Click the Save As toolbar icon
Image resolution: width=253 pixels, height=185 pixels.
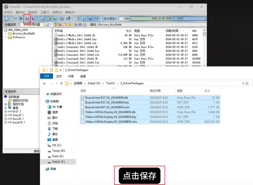(x=34, y=19)
